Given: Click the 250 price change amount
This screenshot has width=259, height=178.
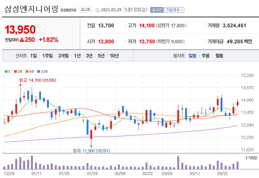Looking at the screenshot, I should pos(30,40).
